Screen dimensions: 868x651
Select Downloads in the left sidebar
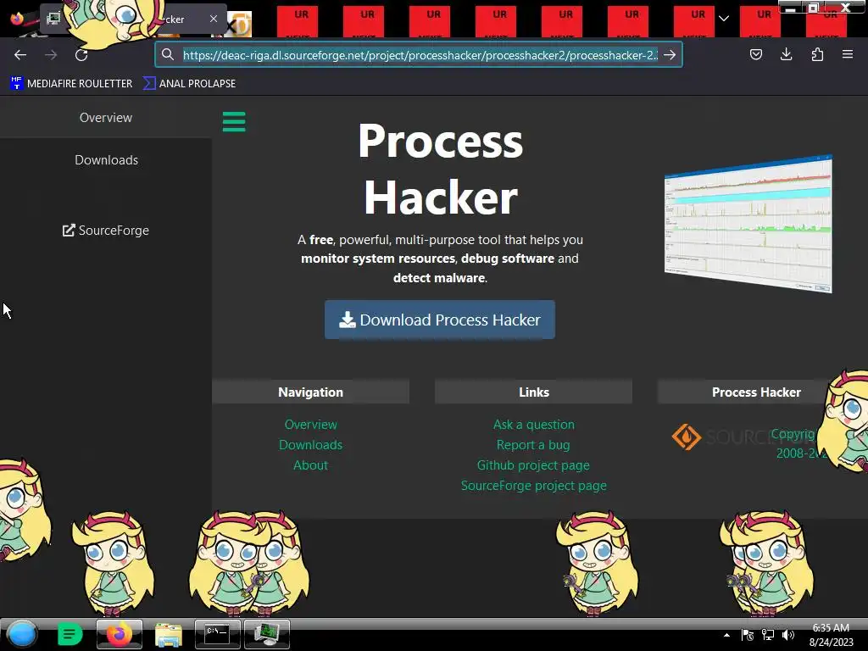(x=106, y=160)
